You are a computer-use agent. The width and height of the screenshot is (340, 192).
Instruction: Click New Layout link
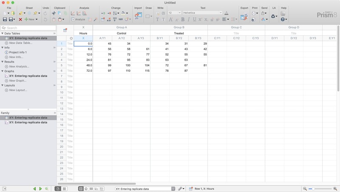coord(18,90)
